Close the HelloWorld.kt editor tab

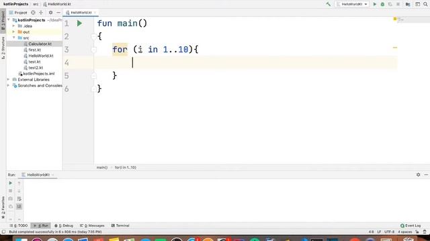coord(95,13)
